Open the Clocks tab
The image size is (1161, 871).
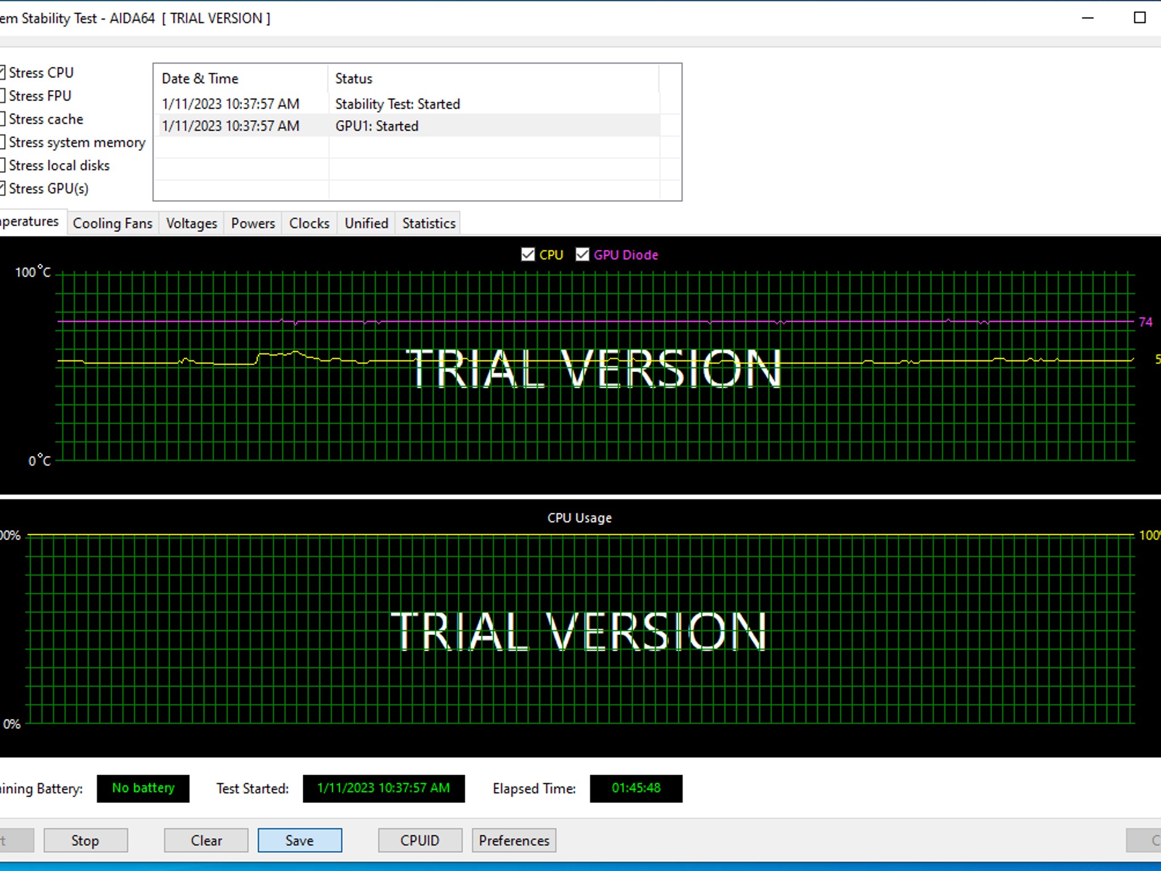pyautogui.click(x=309, y=223)
